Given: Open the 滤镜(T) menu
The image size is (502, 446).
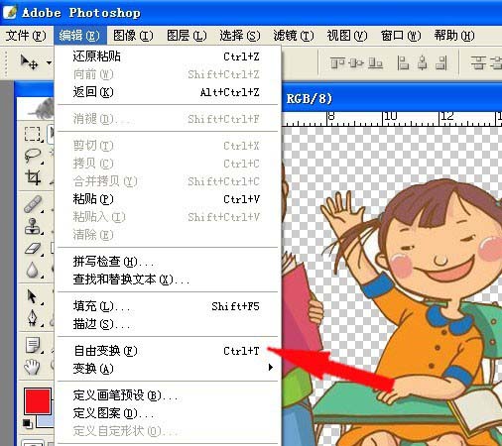Looking at the screenshot, I should coord(294,36).
